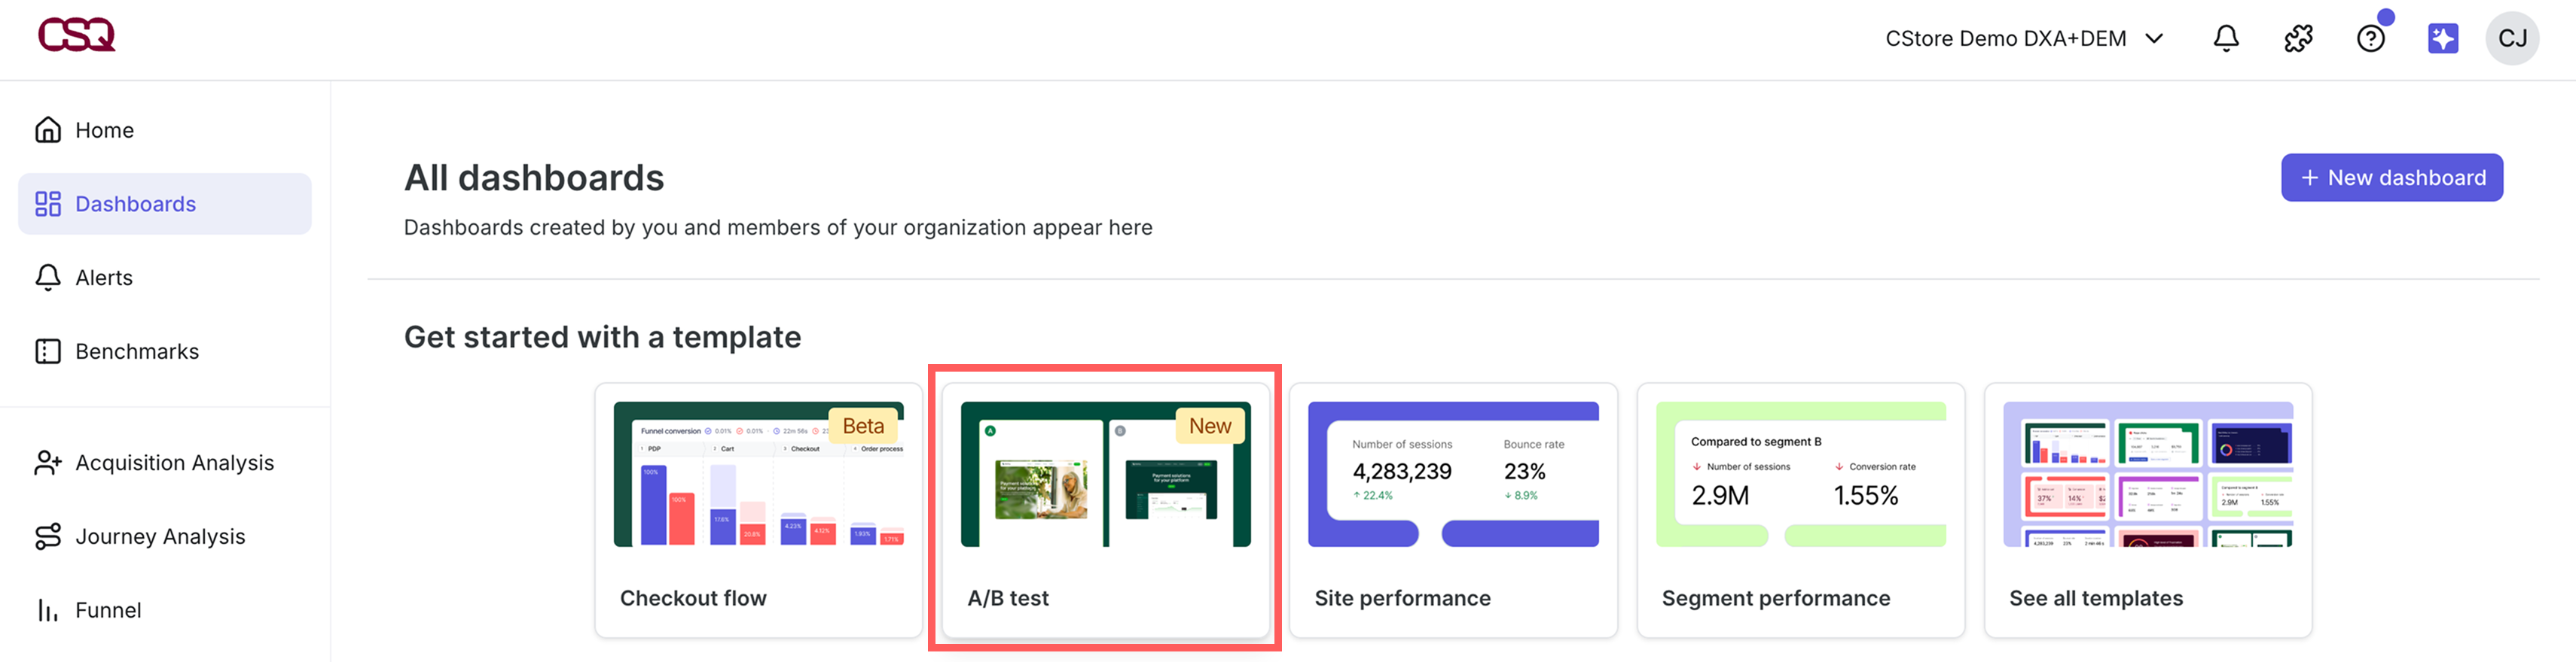Open the integrations puzzle icon
Image resolution: width=2576 pixels, height=662 pixels.
point(2298,38)
